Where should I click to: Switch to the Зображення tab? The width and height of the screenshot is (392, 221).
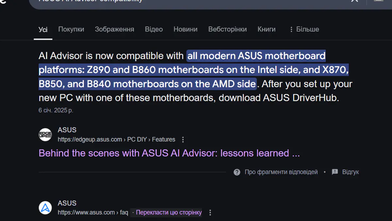point(114,29)
